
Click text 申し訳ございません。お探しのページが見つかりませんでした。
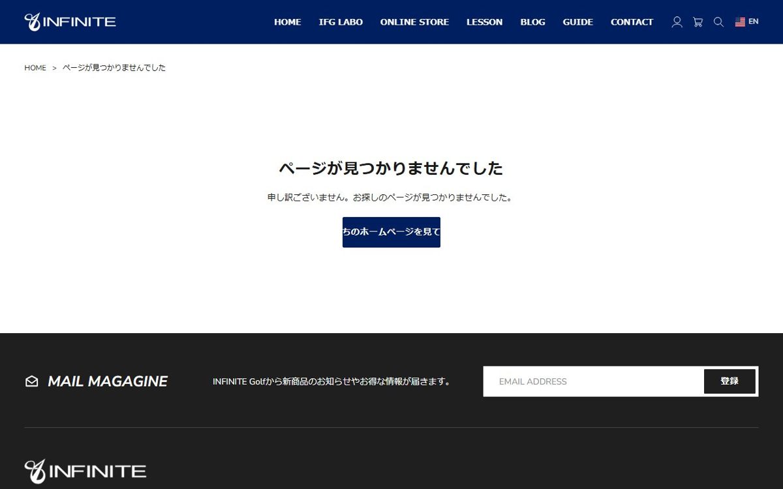[391, 198]
